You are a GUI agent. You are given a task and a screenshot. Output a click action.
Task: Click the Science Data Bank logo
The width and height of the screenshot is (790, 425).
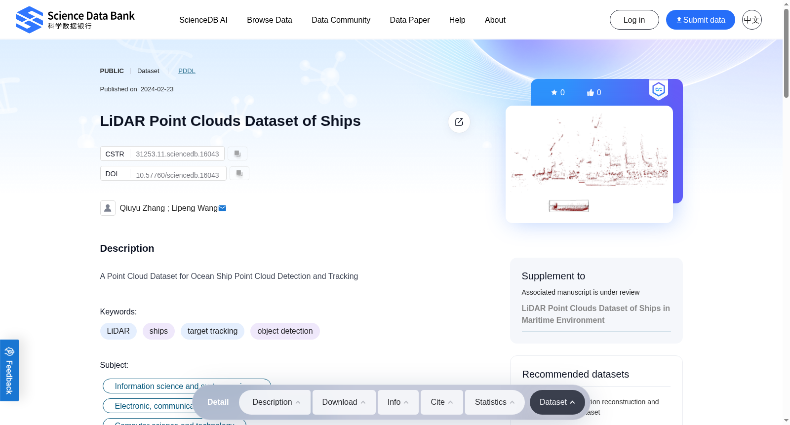tap(75, 20)
